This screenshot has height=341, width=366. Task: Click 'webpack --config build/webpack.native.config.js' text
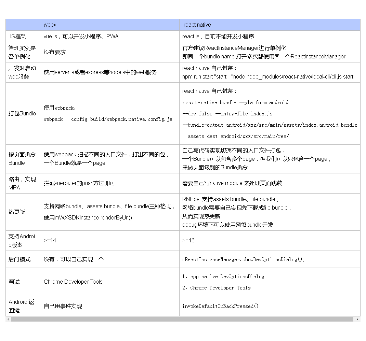click(108, 119)
